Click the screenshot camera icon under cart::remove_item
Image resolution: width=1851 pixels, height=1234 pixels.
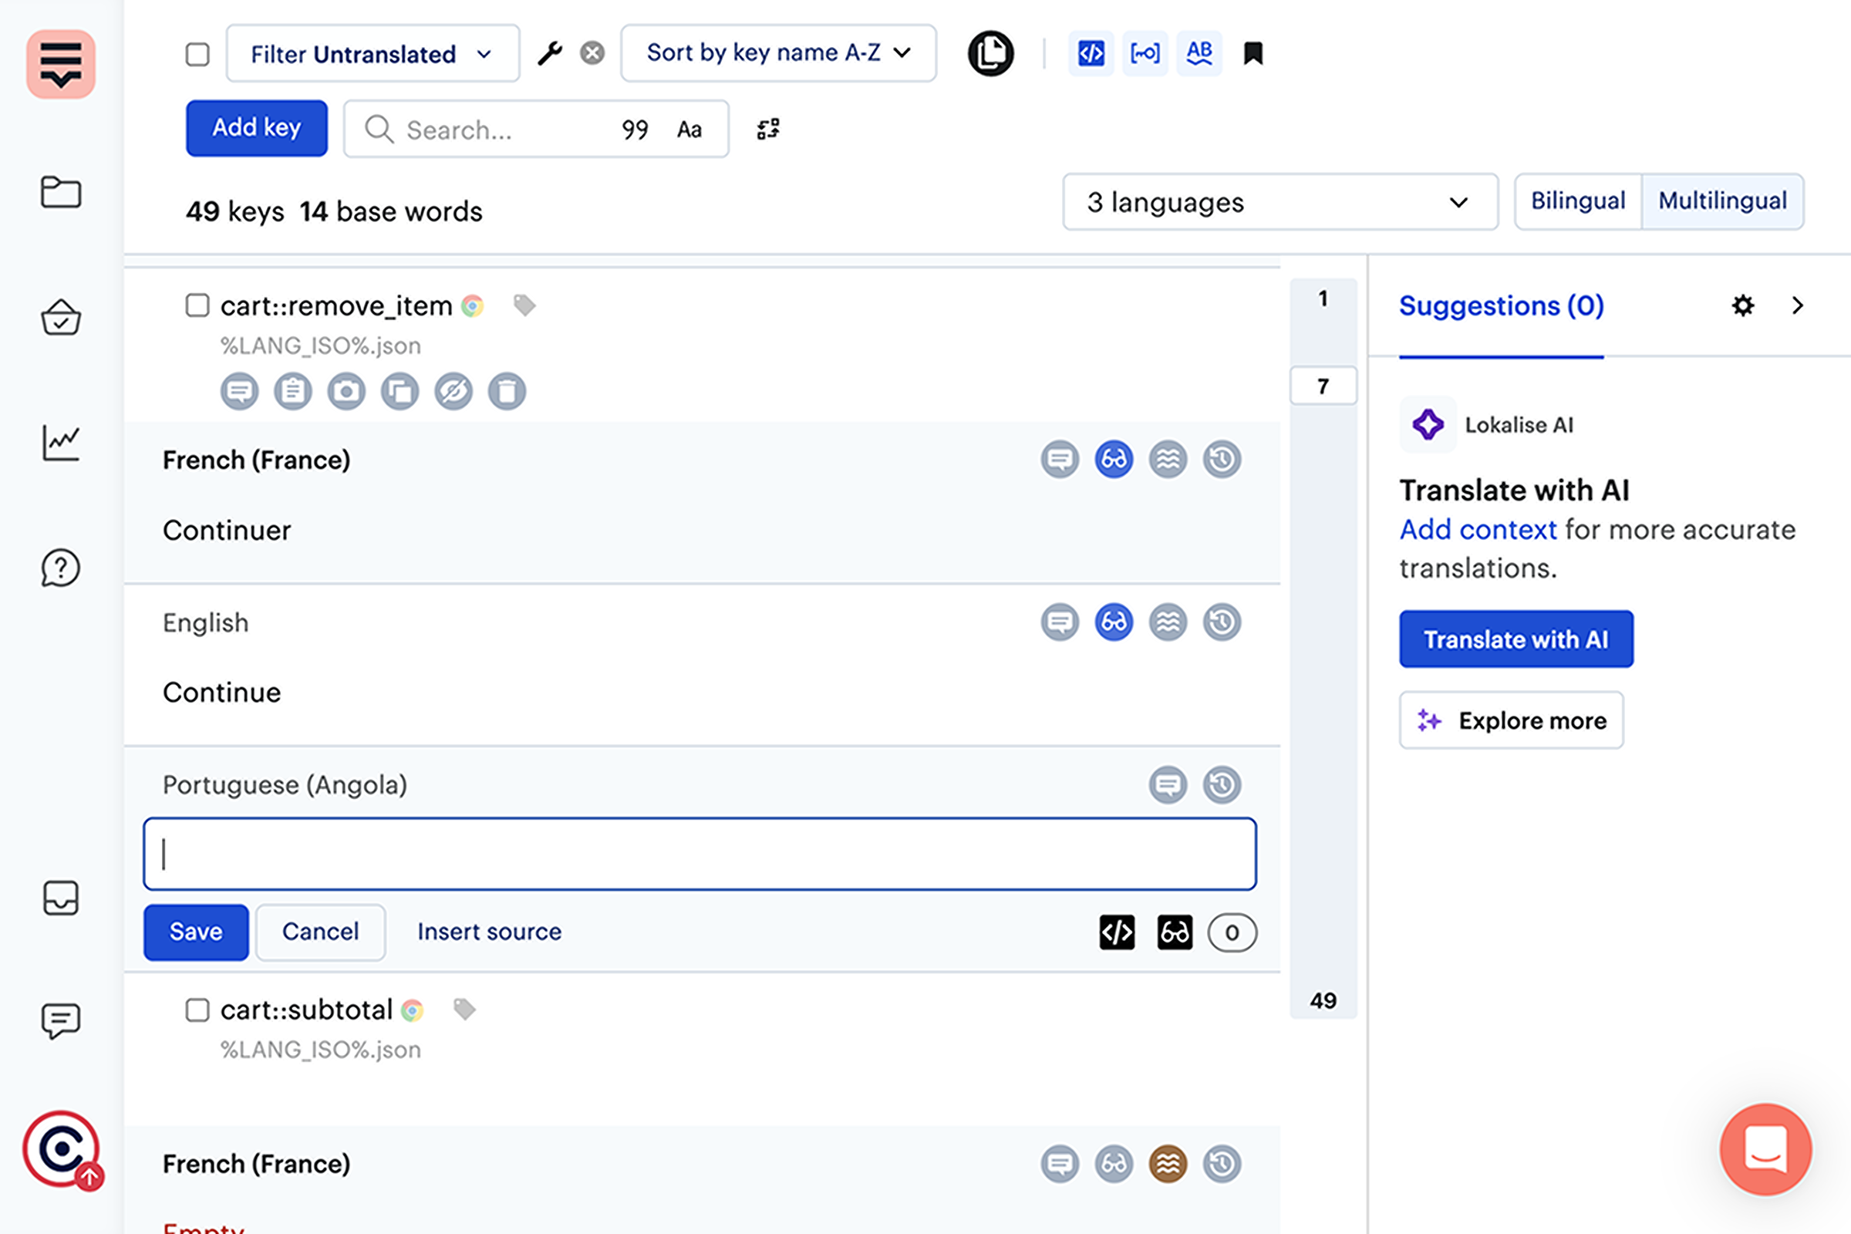click(346, 391)
